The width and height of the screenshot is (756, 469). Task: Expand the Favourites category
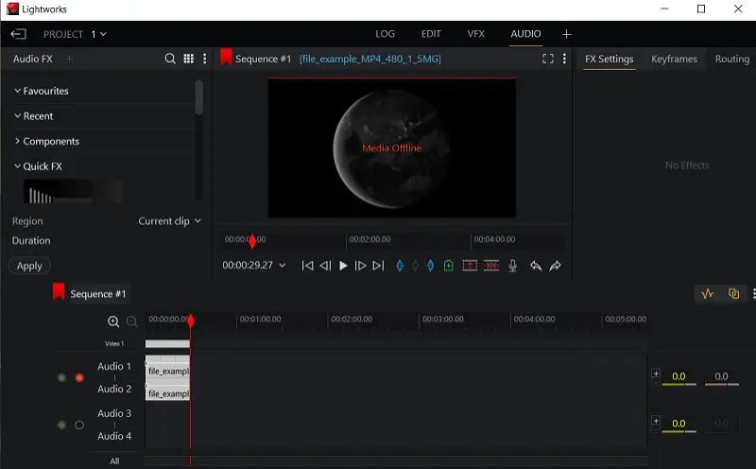click(44, 91)
